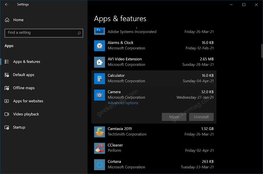Screen dimensions: 263x174
Task: Click the Startup sidebar icon
Action: point(7,127)
